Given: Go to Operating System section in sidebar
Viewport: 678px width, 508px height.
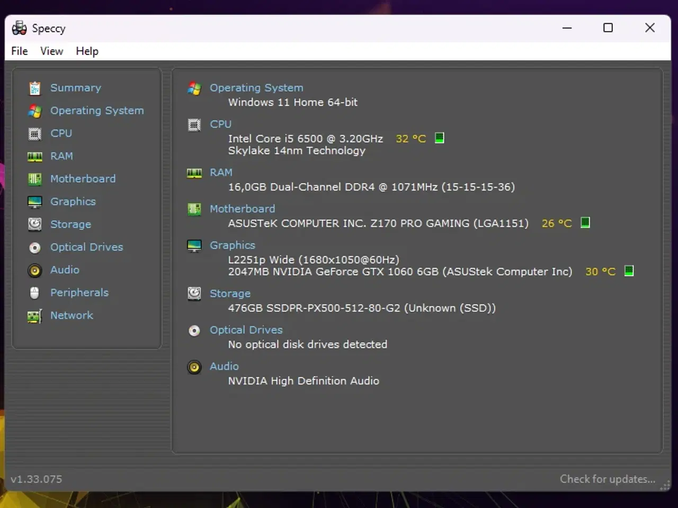Looking at the screenshot, I should coord(97,111).
